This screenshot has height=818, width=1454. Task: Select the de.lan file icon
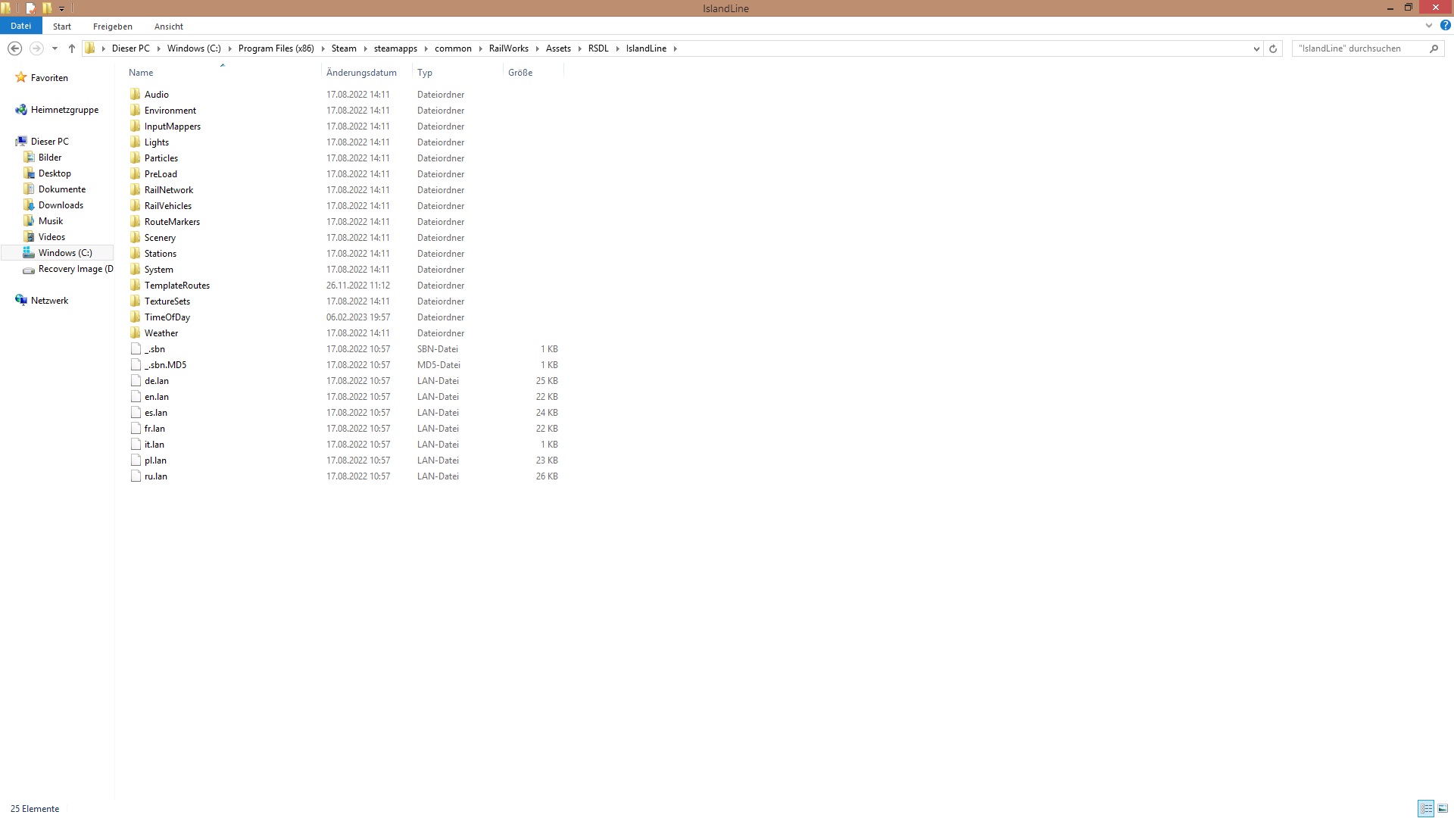click(x=136, y=380)
